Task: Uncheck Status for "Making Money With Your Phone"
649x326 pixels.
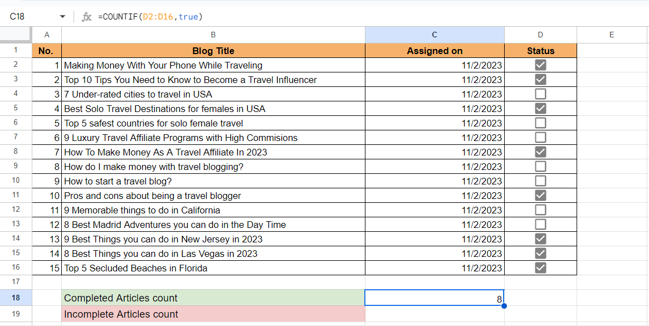Action: coord(540,65)
